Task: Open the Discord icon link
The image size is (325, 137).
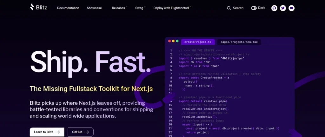Action: click(291, 8)
